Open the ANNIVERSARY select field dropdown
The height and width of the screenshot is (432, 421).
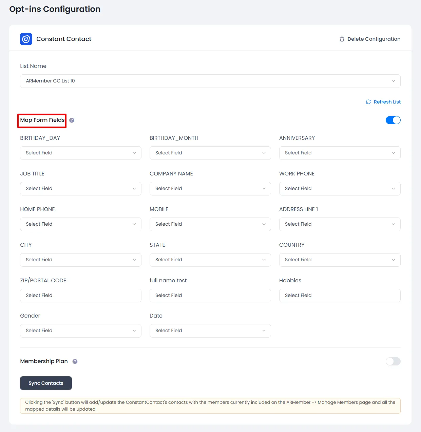[x=340, y=153]
